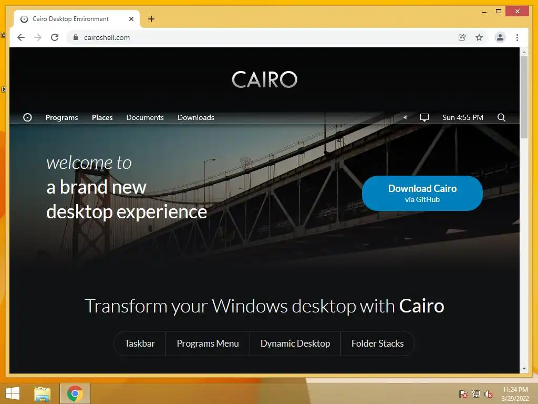Click the page scrollbar down arrow
538x404 pixels.
pyautogui.click(x=524, y=369)
